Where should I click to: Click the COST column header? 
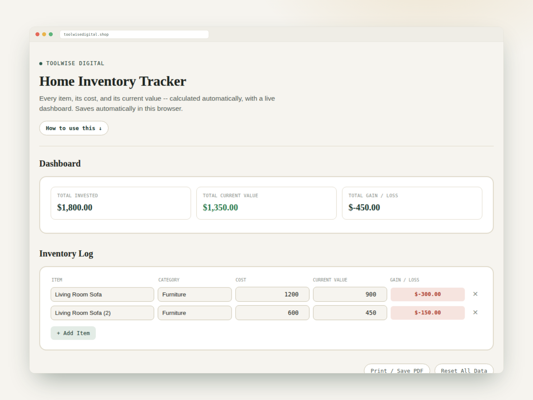point(241,280)
